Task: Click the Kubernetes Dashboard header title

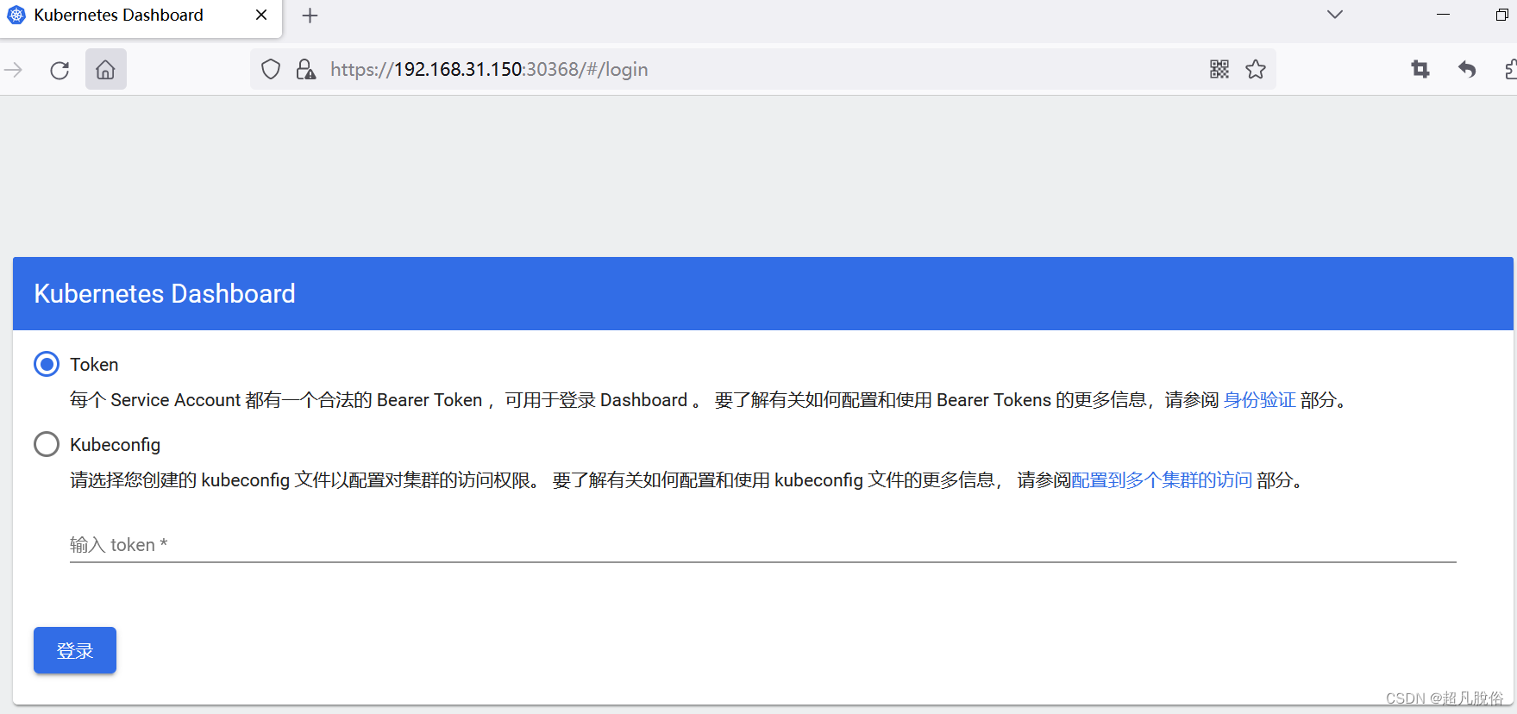Action: [x=165, y=294]
